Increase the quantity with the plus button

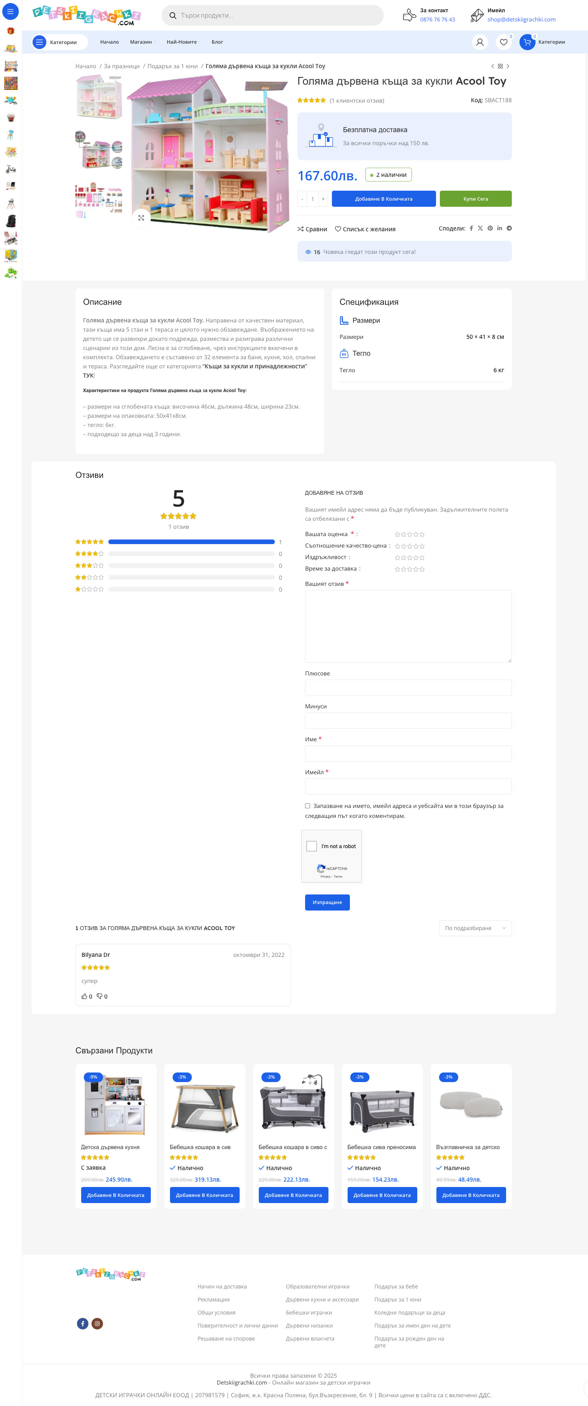323,199
